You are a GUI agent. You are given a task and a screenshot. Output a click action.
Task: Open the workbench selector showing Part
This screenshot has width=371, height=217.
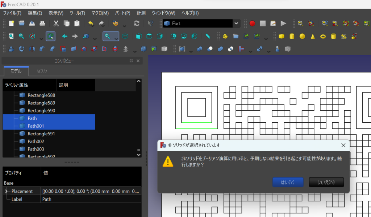tap(201, 24)
